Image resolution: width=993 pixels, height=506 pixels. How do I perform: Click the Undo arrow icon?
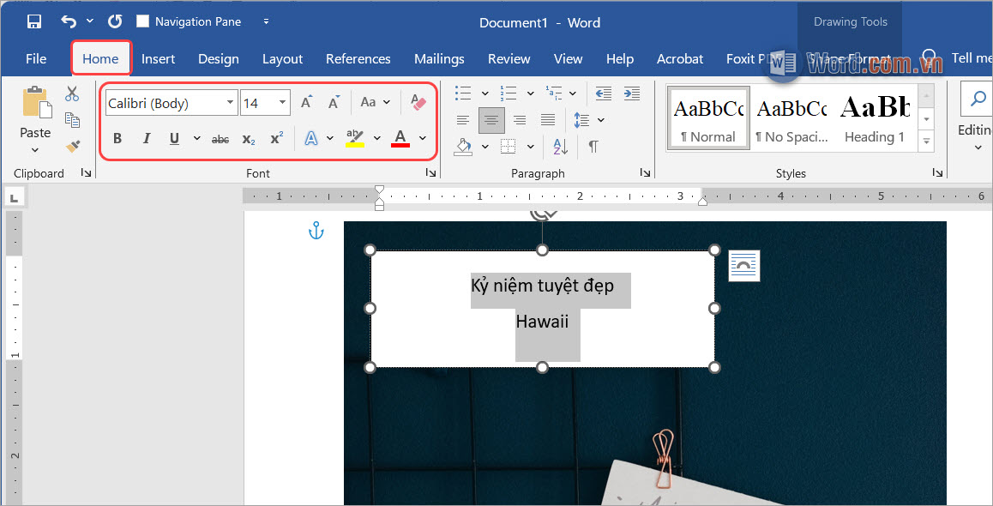click(69, 21)
